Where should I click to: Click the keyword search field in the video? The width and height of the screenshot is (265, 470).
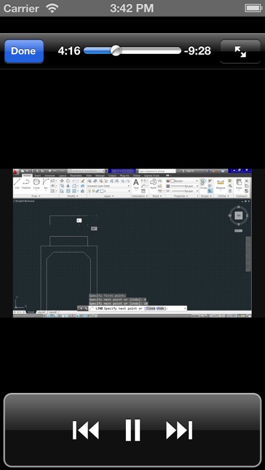(x=157, y=171)
